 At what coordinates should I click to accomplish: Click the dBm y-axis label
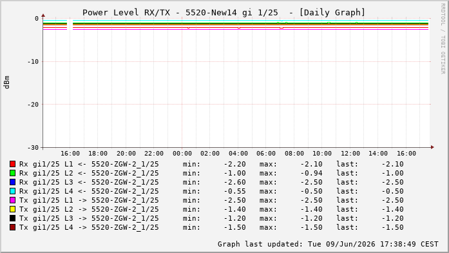pyautogui.click(x=6, y=83)
